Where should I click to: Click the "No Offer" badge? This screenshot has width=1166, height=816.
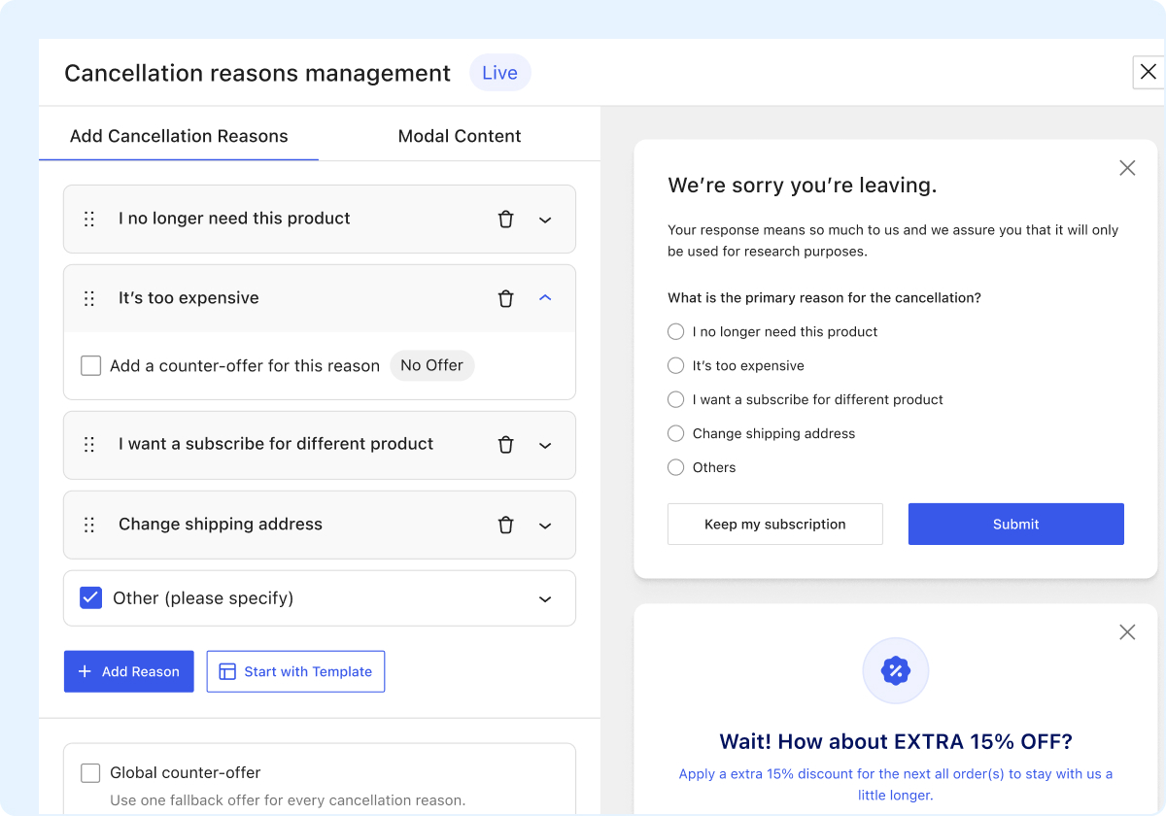[432, 365]
